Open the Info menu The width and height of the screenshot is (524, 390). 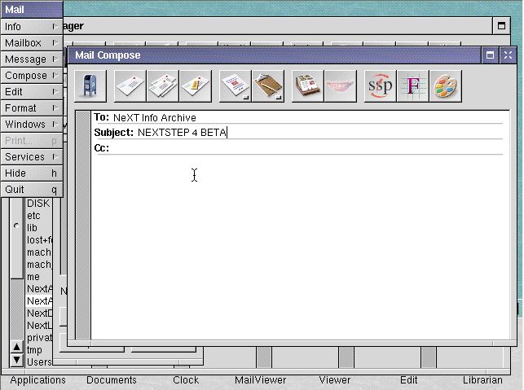click(x=32, y=26)
